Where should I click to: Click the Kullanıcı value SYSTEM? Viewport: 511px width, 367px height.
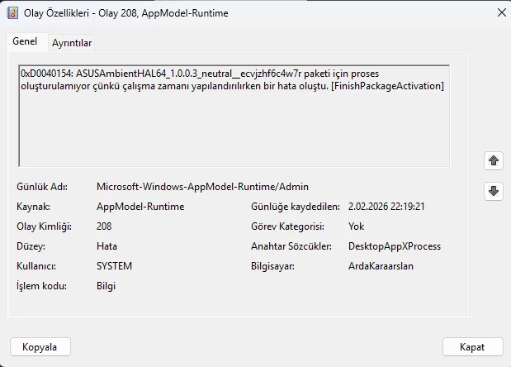114,266
